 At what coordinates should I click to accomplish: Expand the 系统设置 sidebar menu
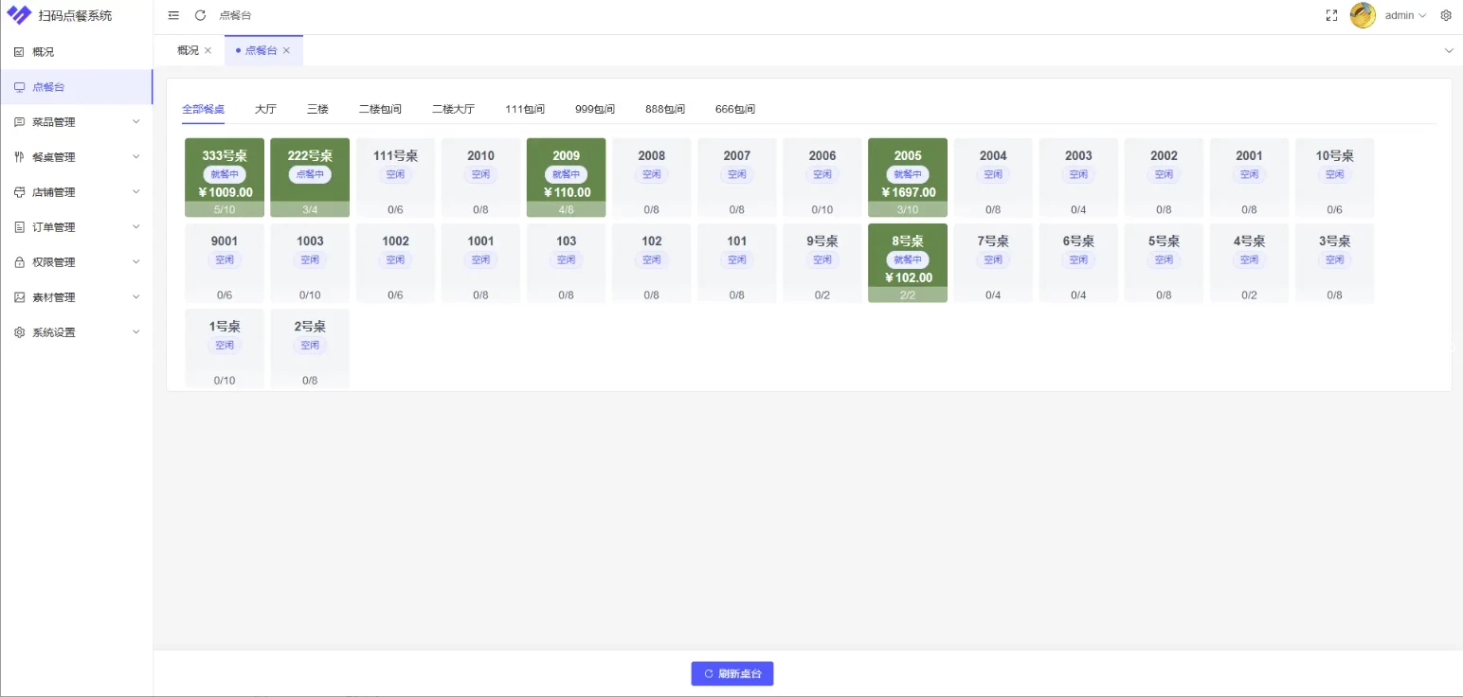pos(76,332)
